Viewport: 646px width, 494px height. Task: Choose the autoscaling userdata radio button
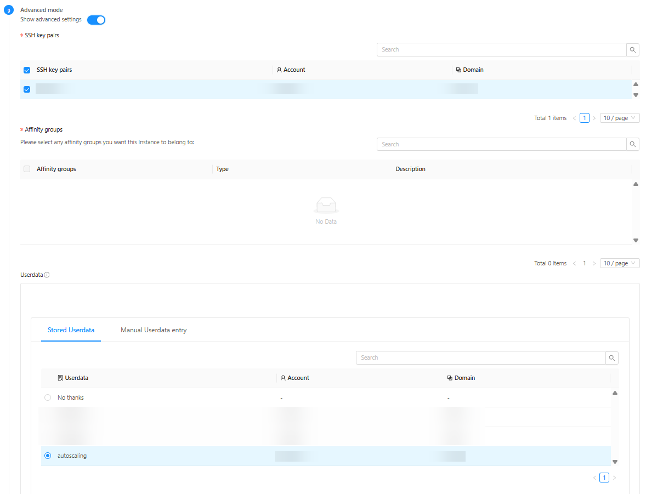tap(48, 456)
